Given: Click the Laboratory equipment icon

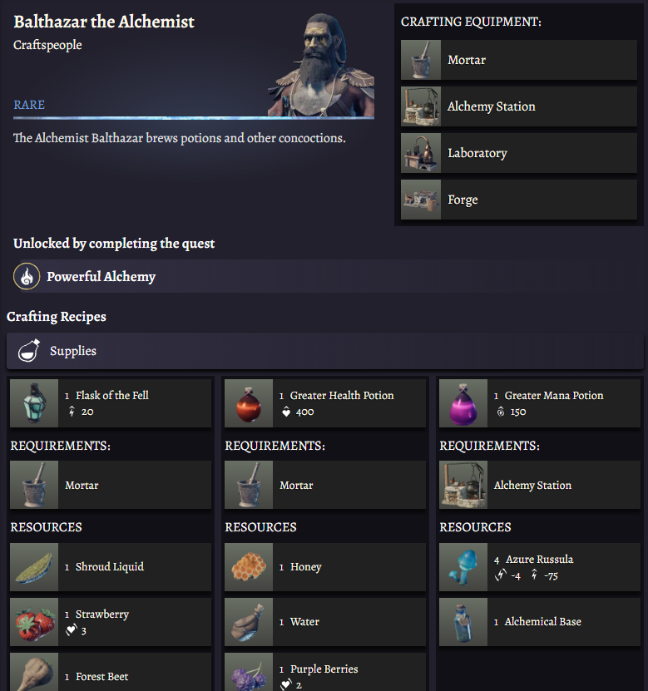Looking at the screenshot, I should pos(421,153).
